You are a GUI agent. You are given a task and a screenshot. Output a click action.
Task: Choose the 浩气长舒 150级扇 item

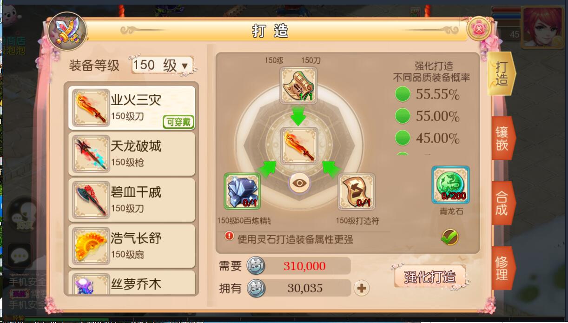pyautogui.click(x=132, y=246)
